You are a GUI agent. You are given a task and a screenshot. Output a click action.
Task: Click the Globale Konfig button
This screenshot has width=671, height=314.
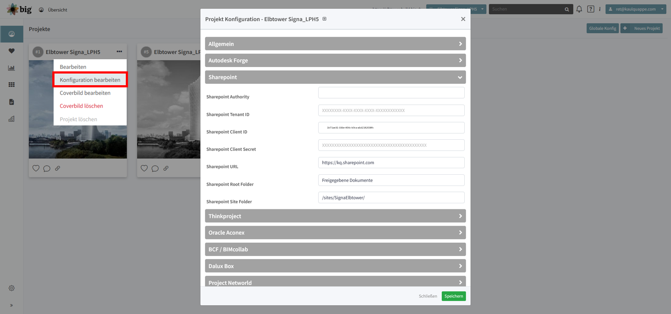[603, 28]
